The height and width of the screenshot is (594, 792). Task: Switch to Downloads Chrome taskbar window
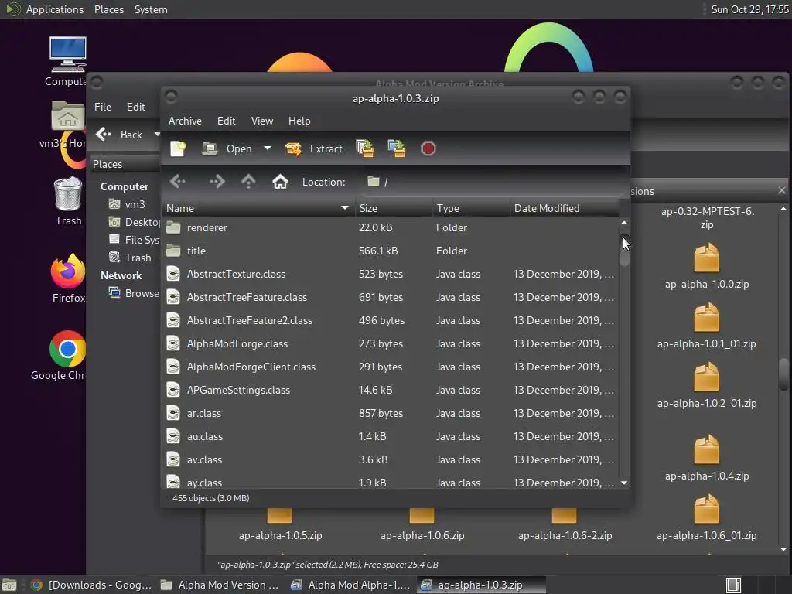91,585
